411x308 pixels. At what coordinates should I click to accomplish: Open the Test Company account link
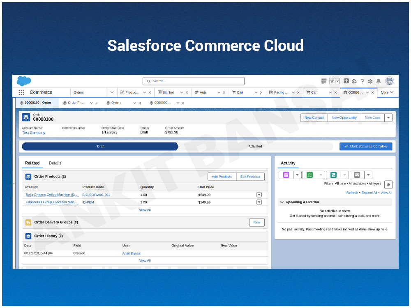point(34,133)
